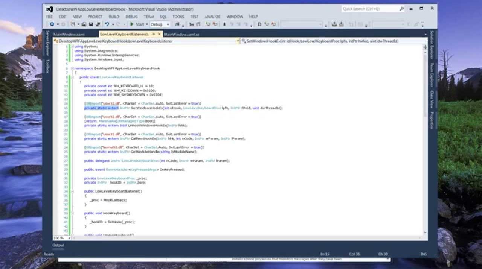Click the Undo arrow icon
482x269 pixels.
[108, 24]
